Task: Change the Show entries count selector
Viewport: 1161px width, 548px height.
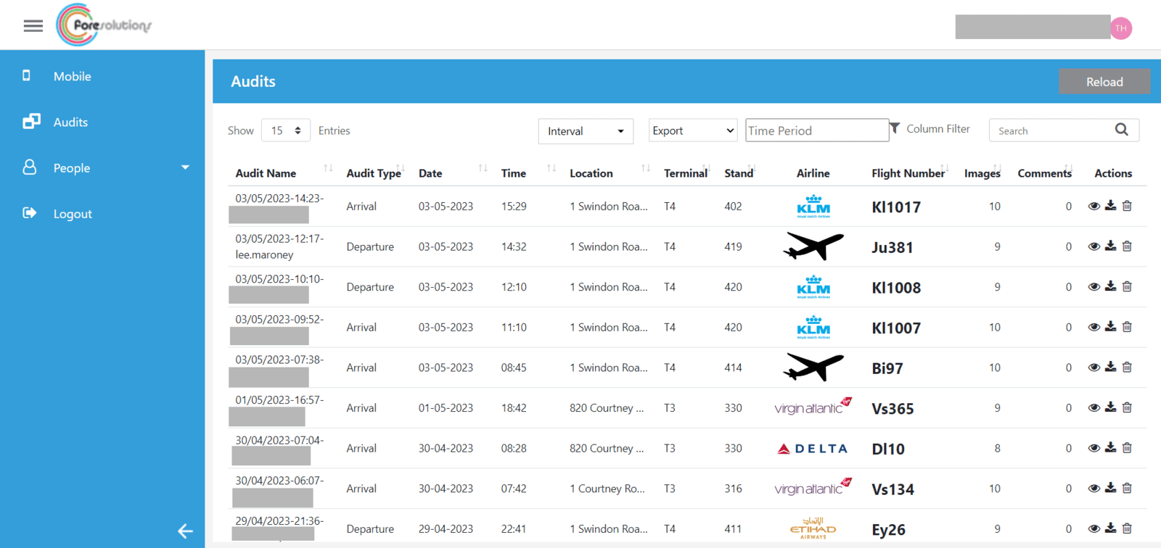Action: point(285,130)
